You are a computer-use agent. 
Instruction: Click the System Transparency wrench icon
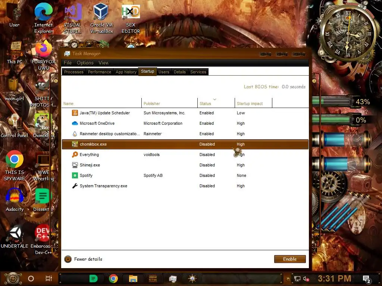(75, 186)
